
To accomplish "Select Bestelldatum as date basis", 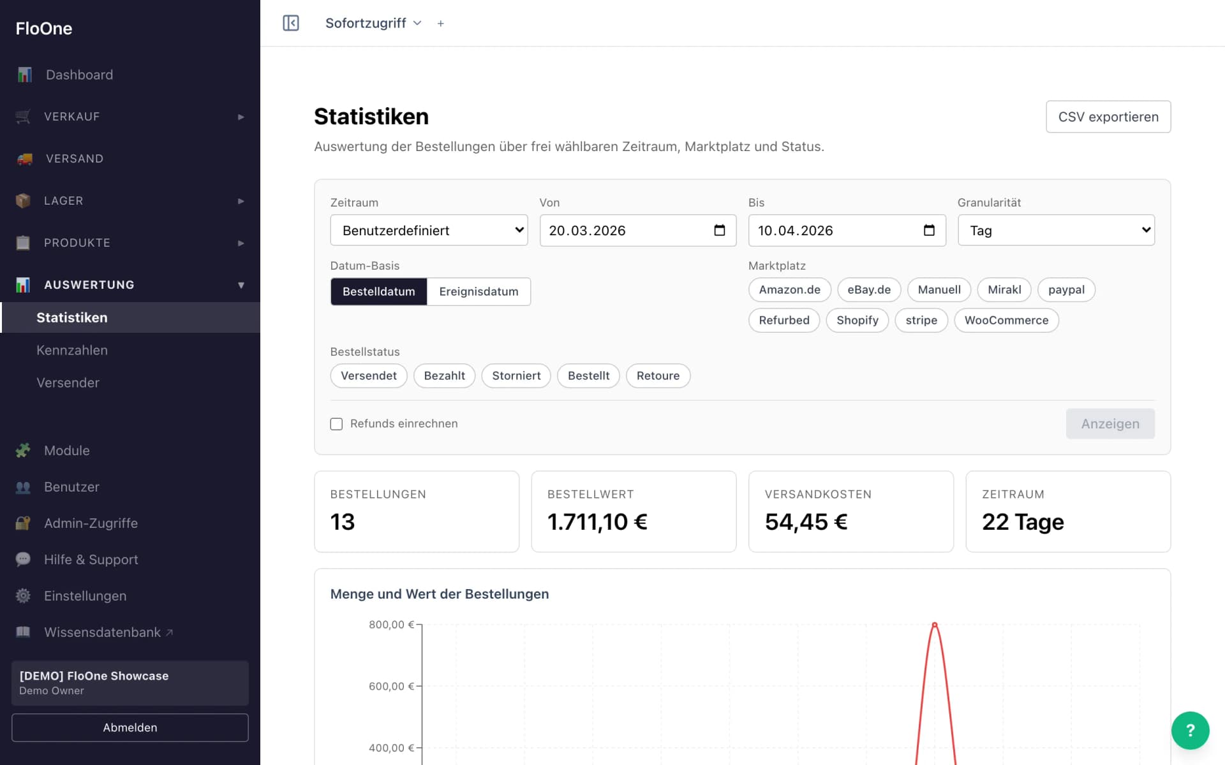I will (379, 291).
